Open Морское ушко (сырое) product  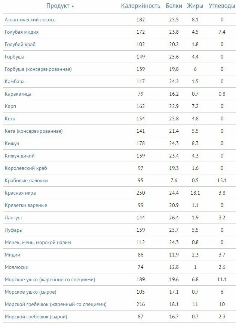(x=31, y=292)
